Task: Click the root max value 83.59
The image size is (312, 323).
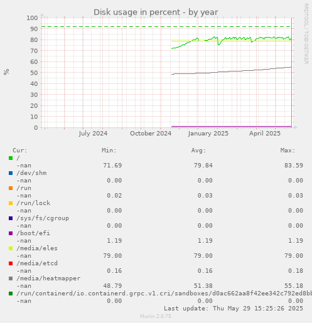Action: click(294, 166)
